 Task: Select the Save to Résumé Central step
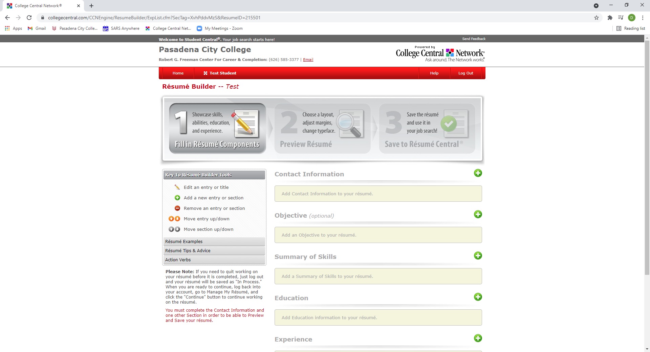(427, 128)
